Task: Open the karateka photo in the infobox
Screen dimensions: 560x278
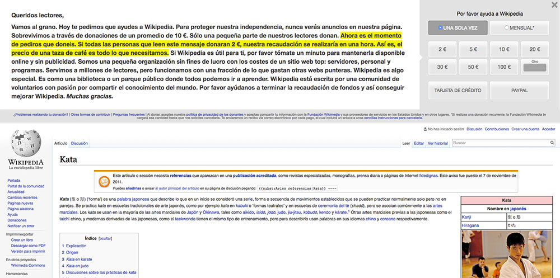Action: tap(507, 254)
